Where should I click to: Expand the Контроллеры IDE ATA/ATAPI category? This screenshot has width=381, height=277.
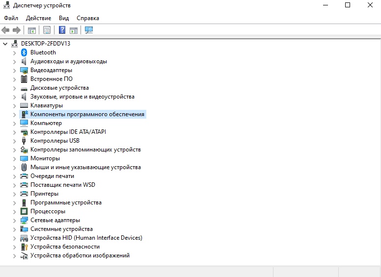(x=14, y=132)
